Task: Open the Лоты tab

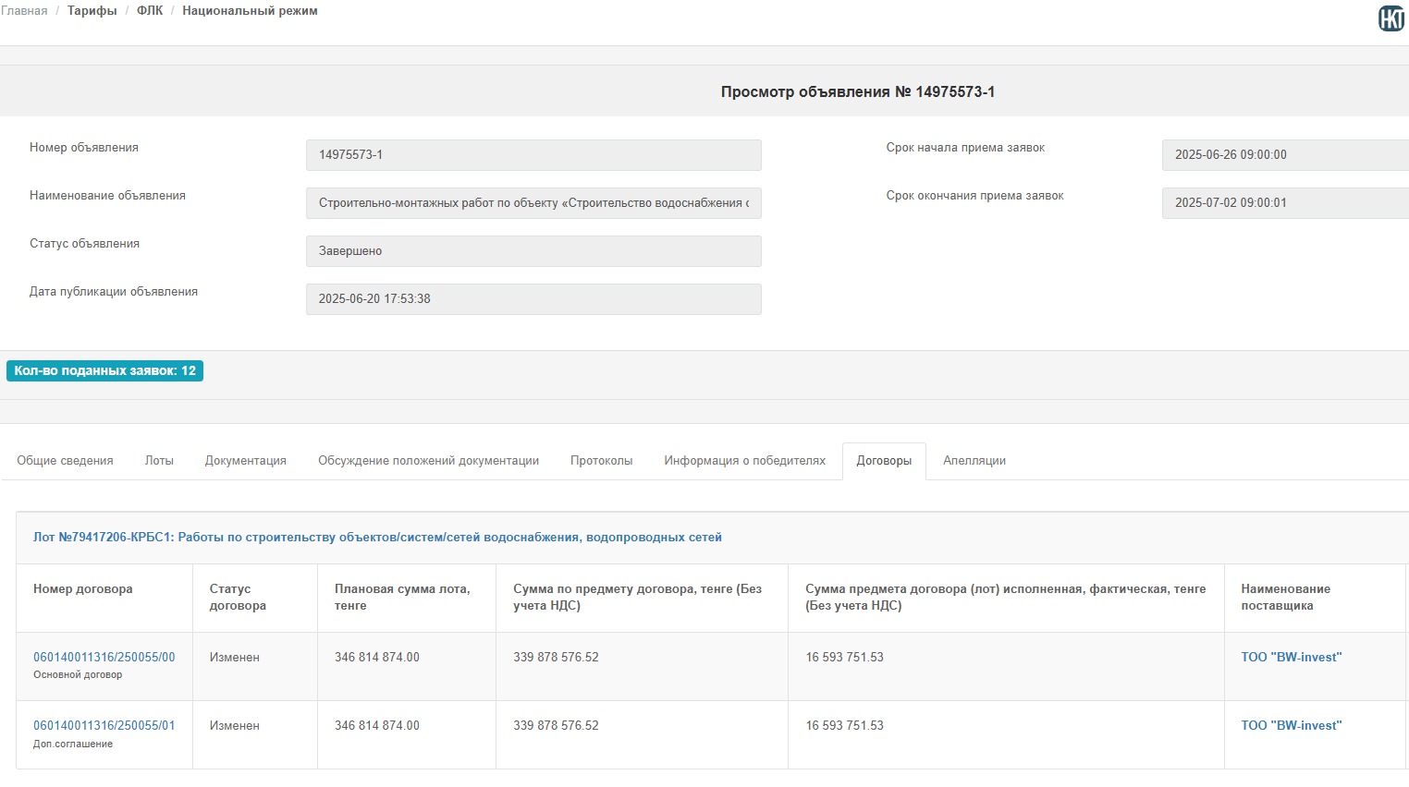Action: [159, 461]
